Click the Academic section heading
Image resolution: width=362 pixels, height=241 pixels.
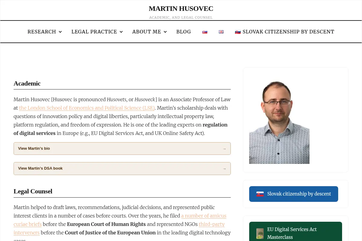click(x=27, y=83)
